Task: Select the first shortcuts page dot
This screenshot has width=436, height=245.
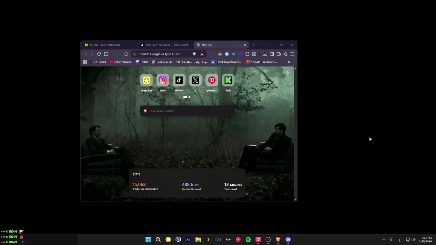Action: point(185,97)
